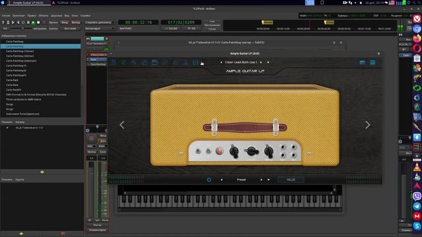Select previous preset left of Clean Lead-Both-Use
Image resolution: width=422 pixels, height=237 pixels.
tap(222, 63)
